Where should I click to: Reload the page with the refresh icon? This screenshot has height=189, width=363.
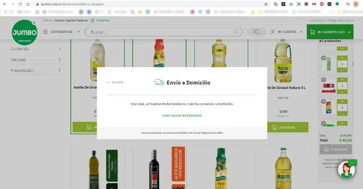point(20,4)
